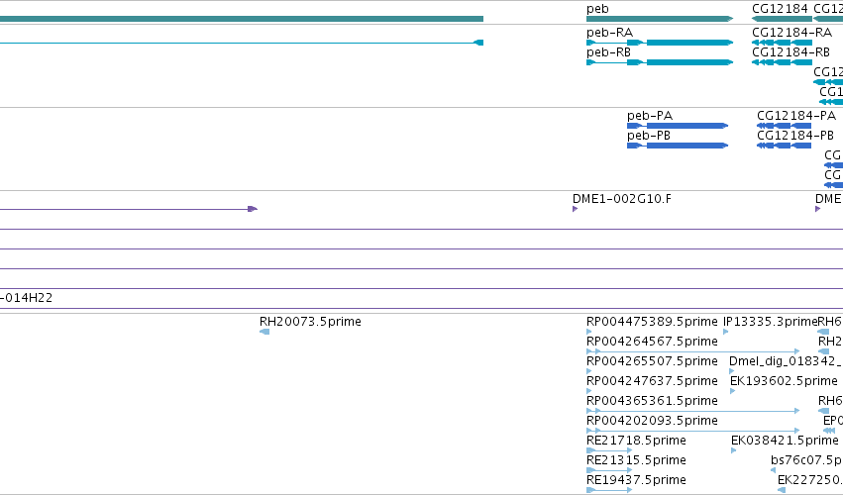Select the EK193602.5prime label
The image size is (843, 495).
point(784,381)
